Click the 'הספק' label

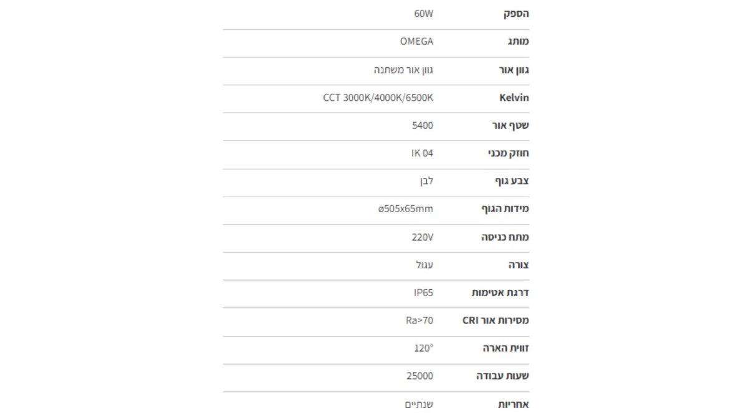pyautogui.click(x=516, y=14)
